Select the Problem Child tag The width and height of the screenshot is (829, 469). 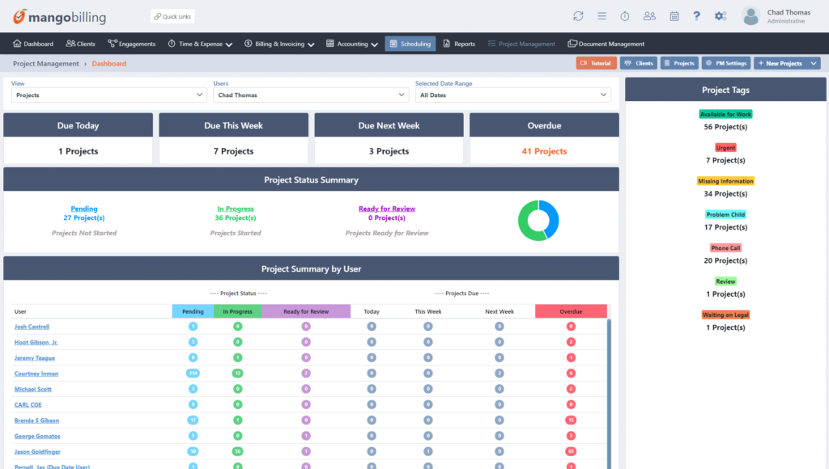[x=725, y=214]
